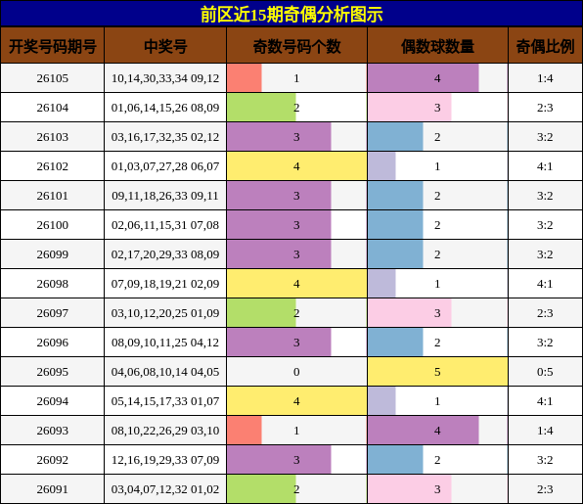583x504 pixels.
Task: Click the yellow even-count bar for 26095
Action: coord(437,372)
